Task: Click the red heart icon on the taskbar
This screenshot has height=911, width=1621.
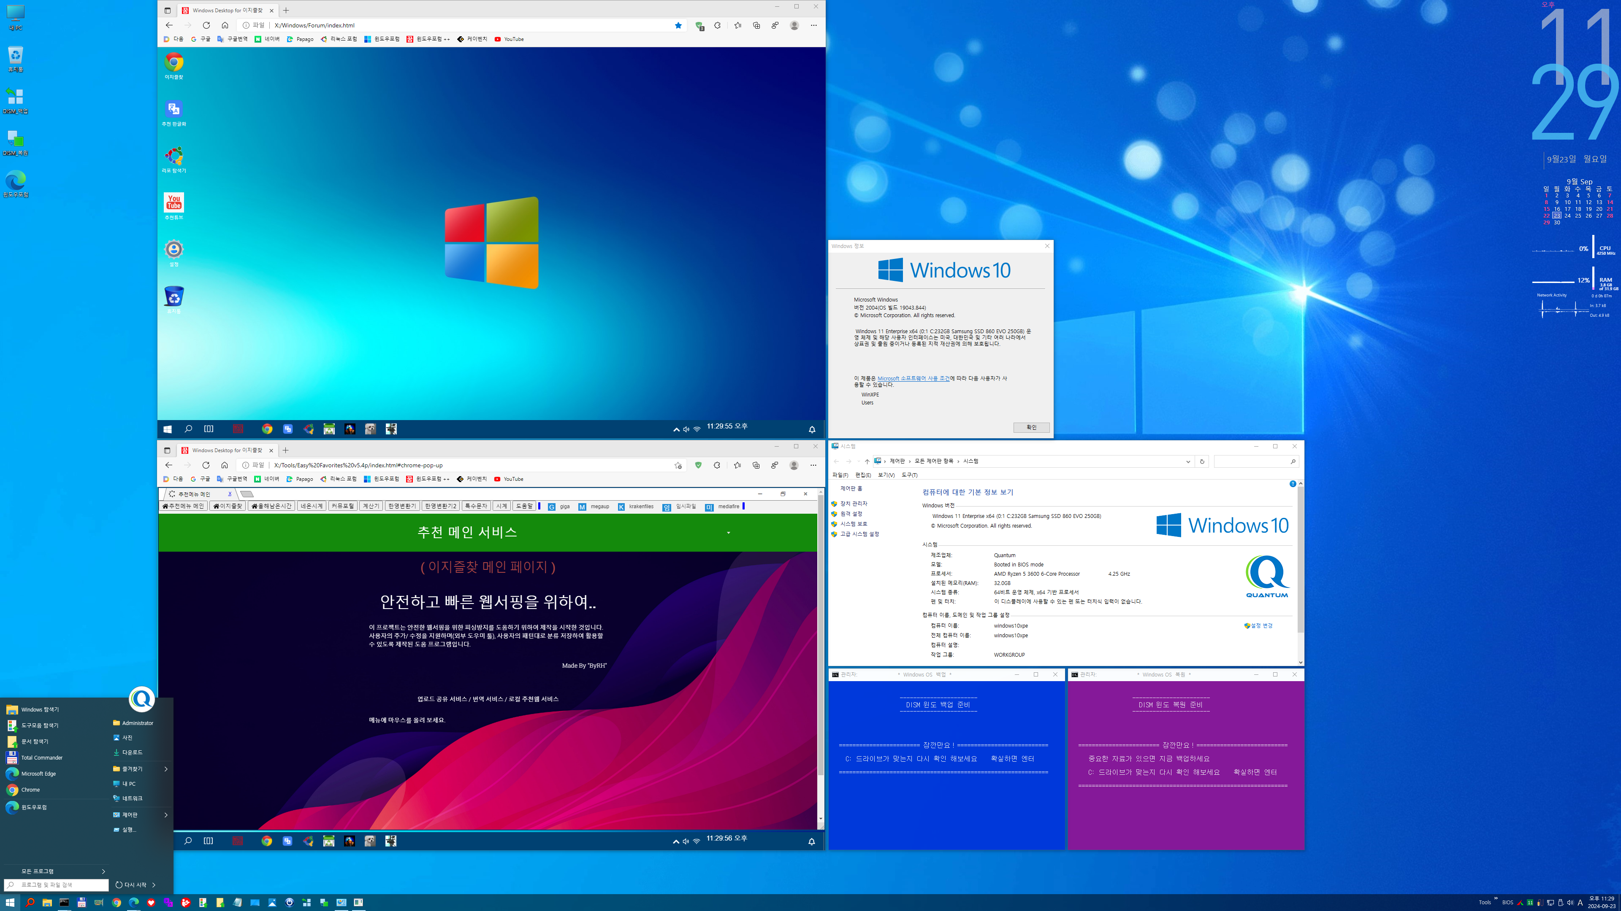Action: pos(151,902)
